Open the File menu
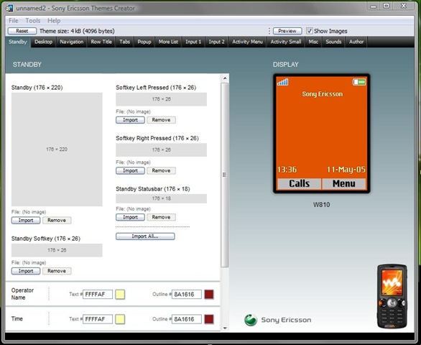421x345 pixels. pos(14,21)
